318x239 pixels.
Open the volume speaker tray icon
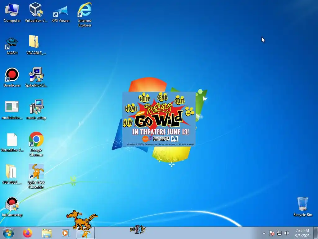click(x=287, y=233)
